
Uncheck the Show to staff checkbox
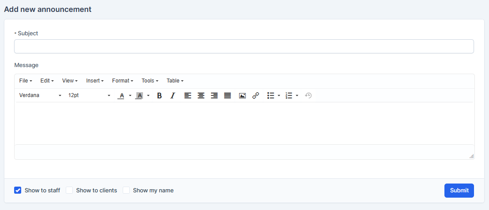(x=18, y=190)
